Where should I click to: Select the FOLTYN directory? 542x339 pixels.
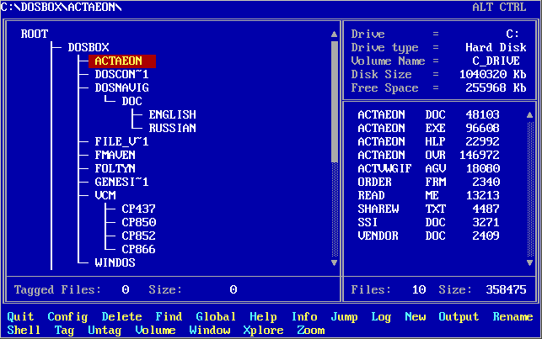pos(115,168)
